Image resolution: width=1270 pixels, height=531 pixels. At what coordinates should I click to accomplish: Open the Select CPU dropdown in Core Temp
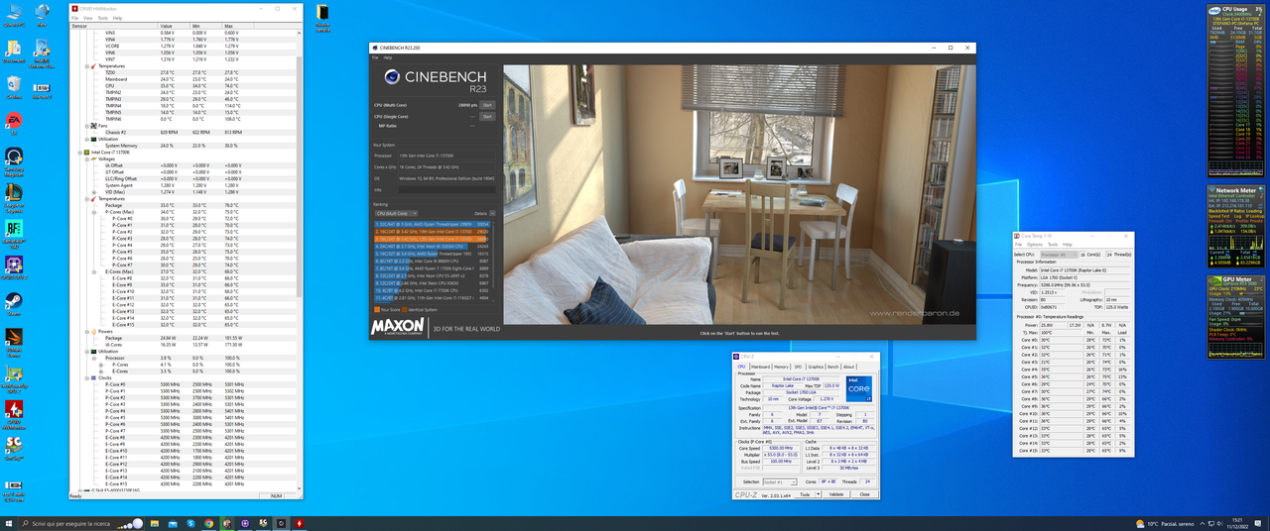click(x=1059, y=255)
